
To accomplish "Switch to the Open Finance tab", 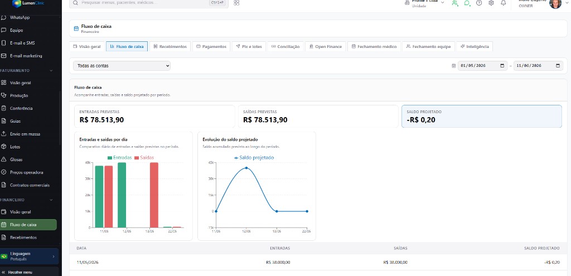I will tap(326, 47).
